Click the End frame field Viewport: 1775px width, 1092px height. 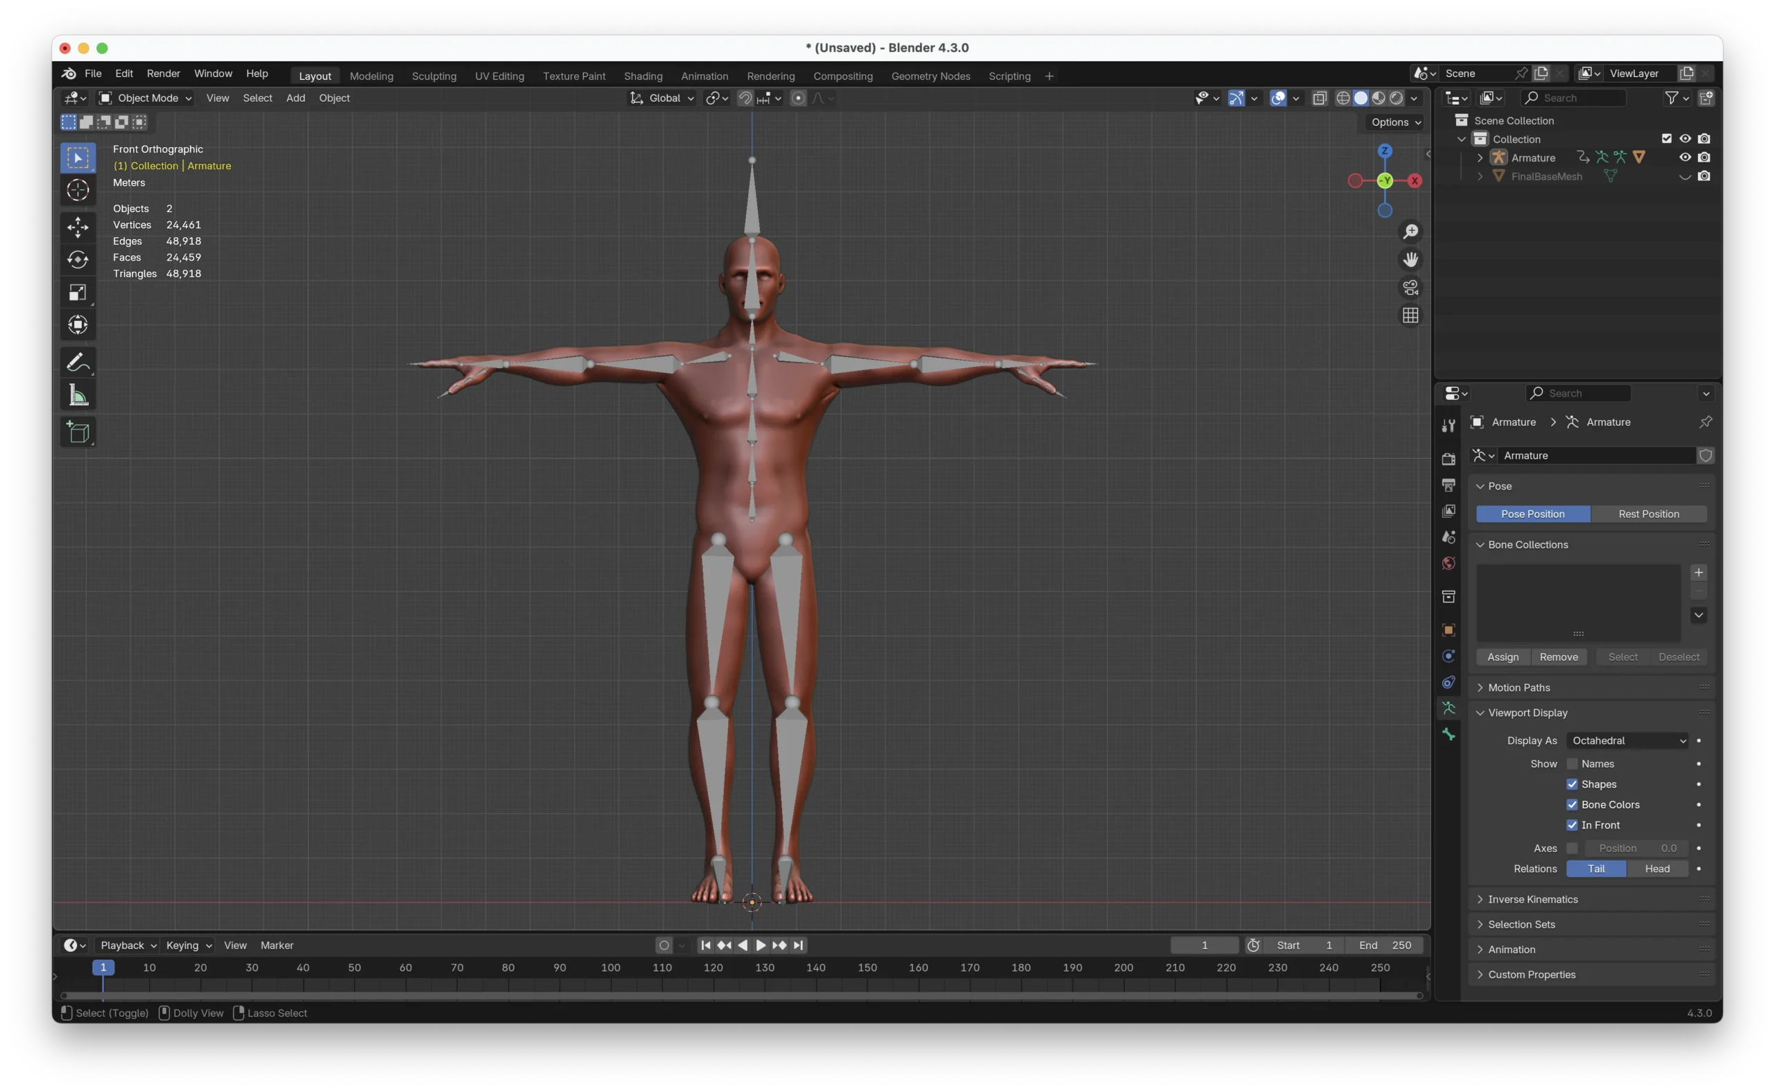1385,944
